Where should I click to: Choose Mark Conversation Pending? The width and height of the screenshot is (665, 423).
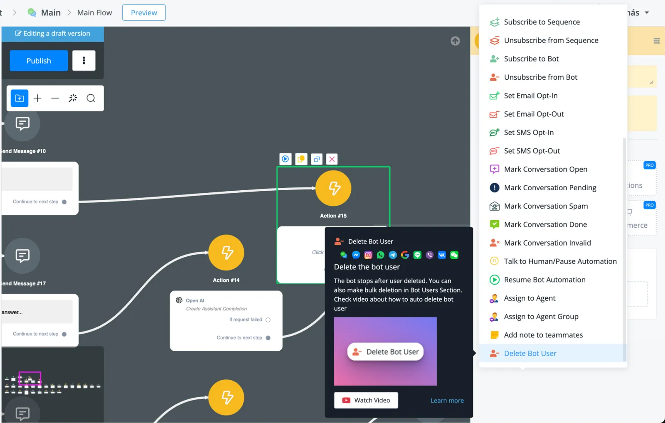(553, 188)
